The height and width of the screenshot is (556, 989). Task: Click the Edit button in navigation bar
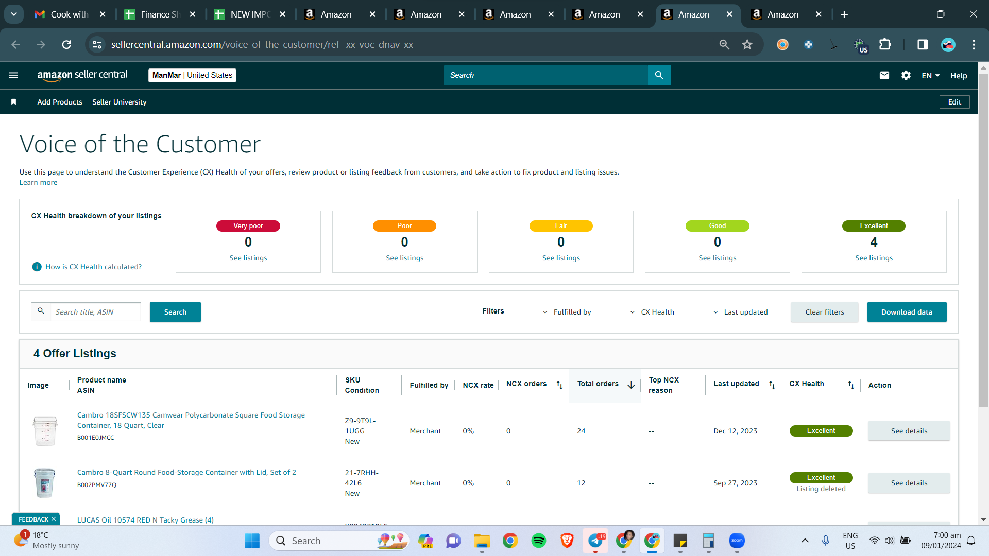click(954, 102)
